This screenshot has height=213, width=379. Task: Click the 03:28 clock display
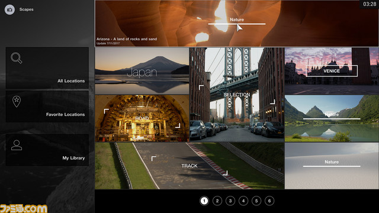click(370, 4)
